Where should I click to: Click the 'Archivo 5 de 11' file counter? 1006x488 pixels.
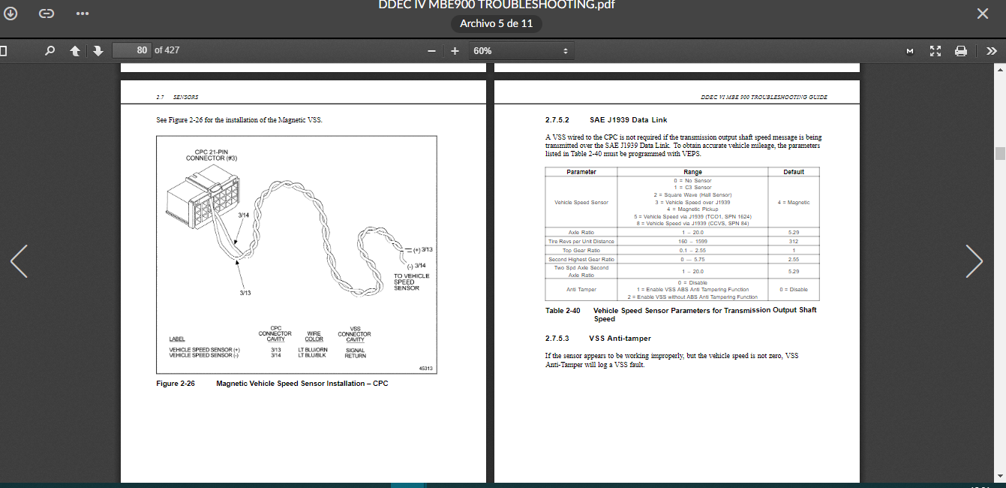pos(496,23)
